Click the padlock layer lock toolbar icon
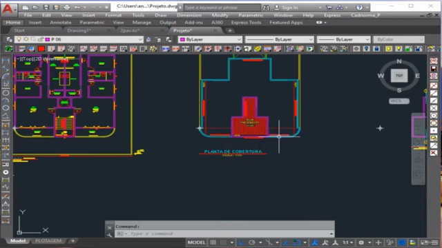The width and height of the screenshot is (442, 248). click(x=376, y=49)
